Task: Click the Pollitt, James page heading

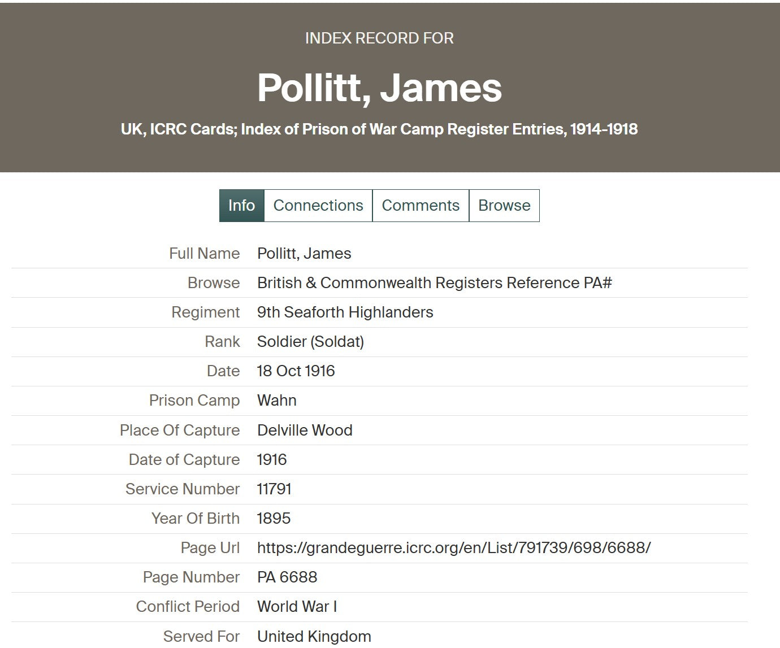Action: pos(379,88)
